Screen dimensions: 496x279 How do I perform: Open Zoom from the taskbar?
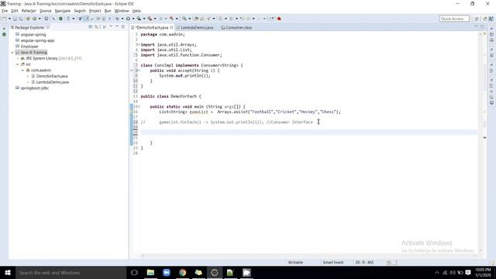click(x=167, y=273)
